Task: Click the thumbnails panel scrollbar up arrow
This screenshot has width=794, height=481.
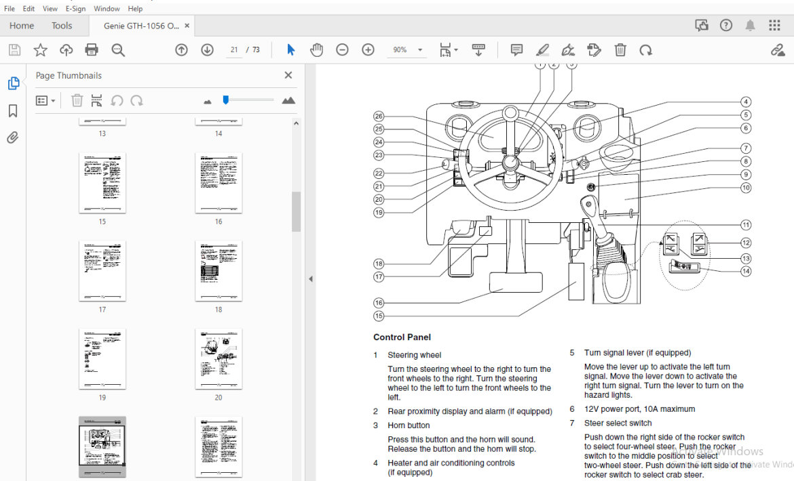Action: (x=297, y=123)
